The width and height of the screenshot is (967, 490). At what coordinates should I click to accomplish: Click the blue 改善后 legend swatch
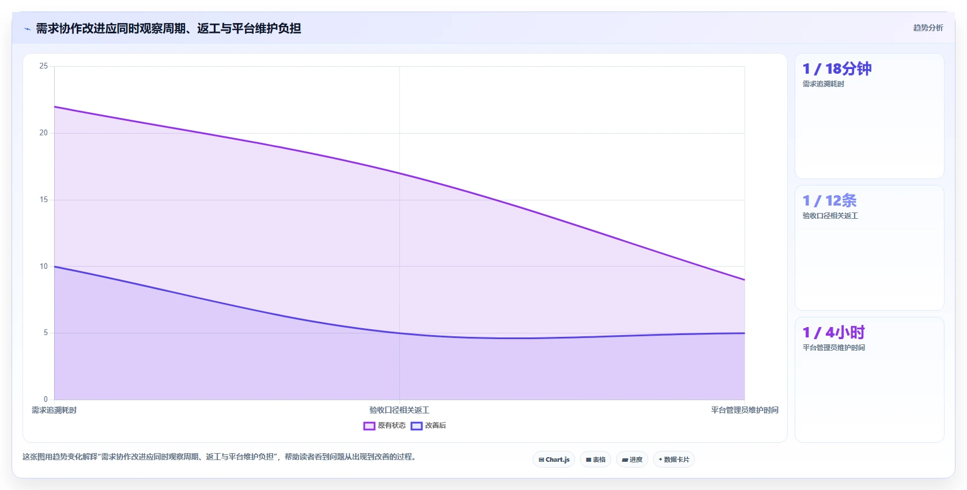click(417, 426)
